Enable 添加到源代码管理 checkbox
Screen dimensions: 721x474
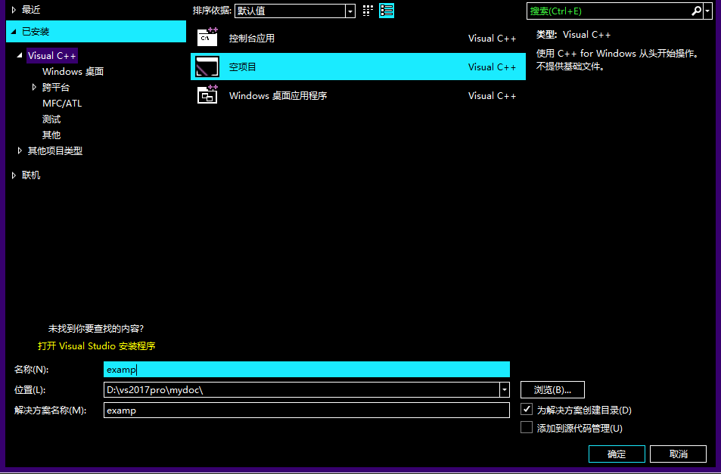tap(527, 428)
